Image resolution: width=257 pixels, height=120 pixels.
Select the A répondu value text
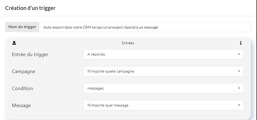point(96,54)
